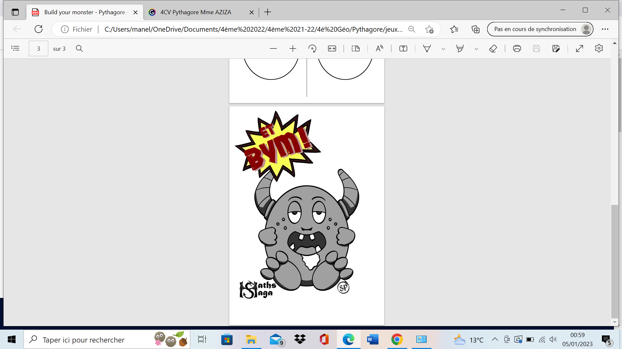The height and width of the screenshot is (349, 622).
Task: Show hidden system tray icons
Action: coord(495,339)
